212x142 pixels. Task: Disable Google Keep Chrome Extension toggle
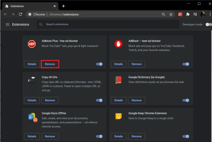click(186, 136)
